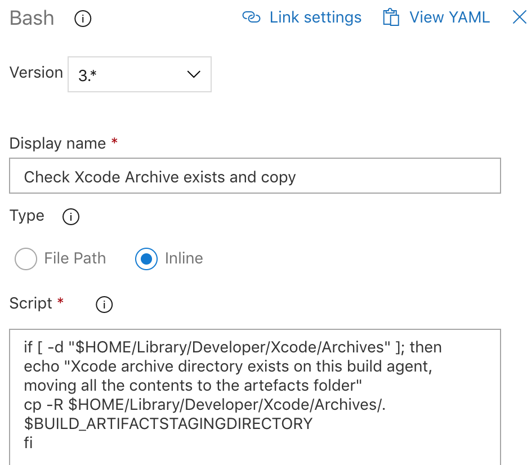Click the "Display name" field label

click(57, 144)
